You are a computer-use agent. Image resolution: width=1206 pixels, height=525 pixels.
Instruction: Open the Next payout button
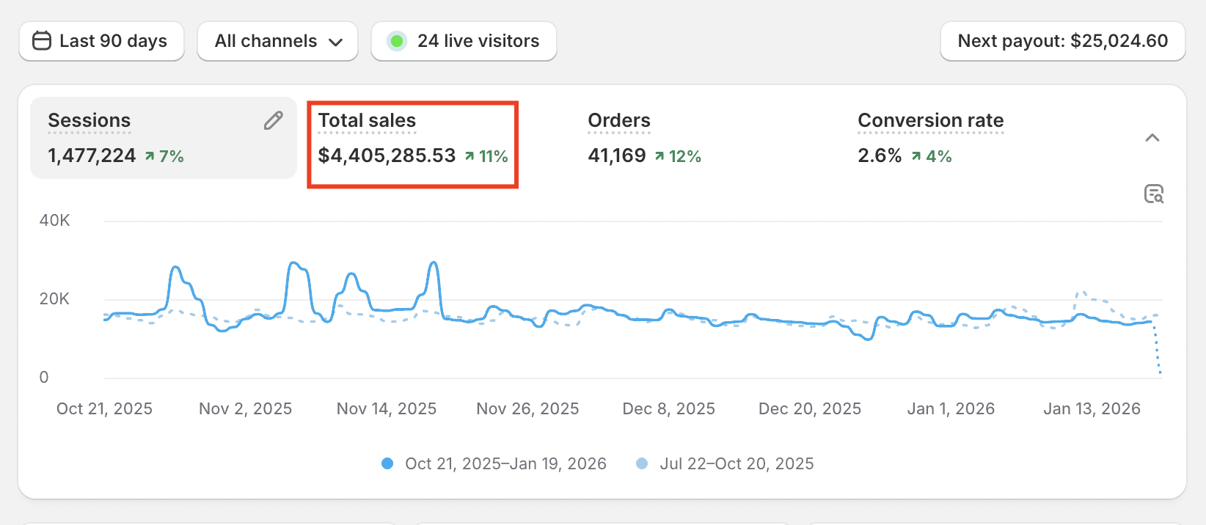pos(1062,41)
